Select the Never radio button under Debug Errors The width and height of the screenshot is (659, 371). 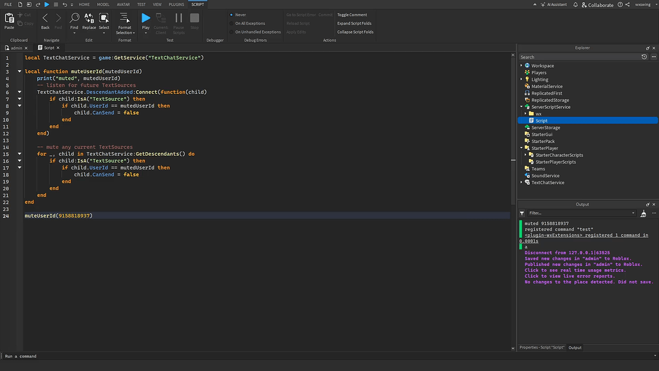click(x=230, y=14)
